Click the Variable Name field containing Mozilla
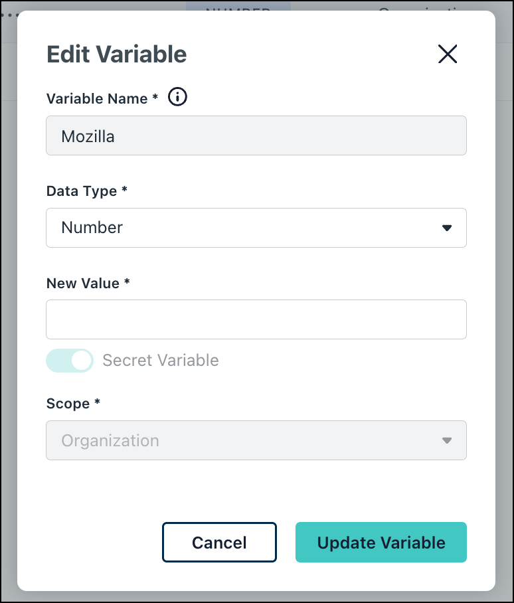This screenshot has height=603, width=514. click(256, 135)
